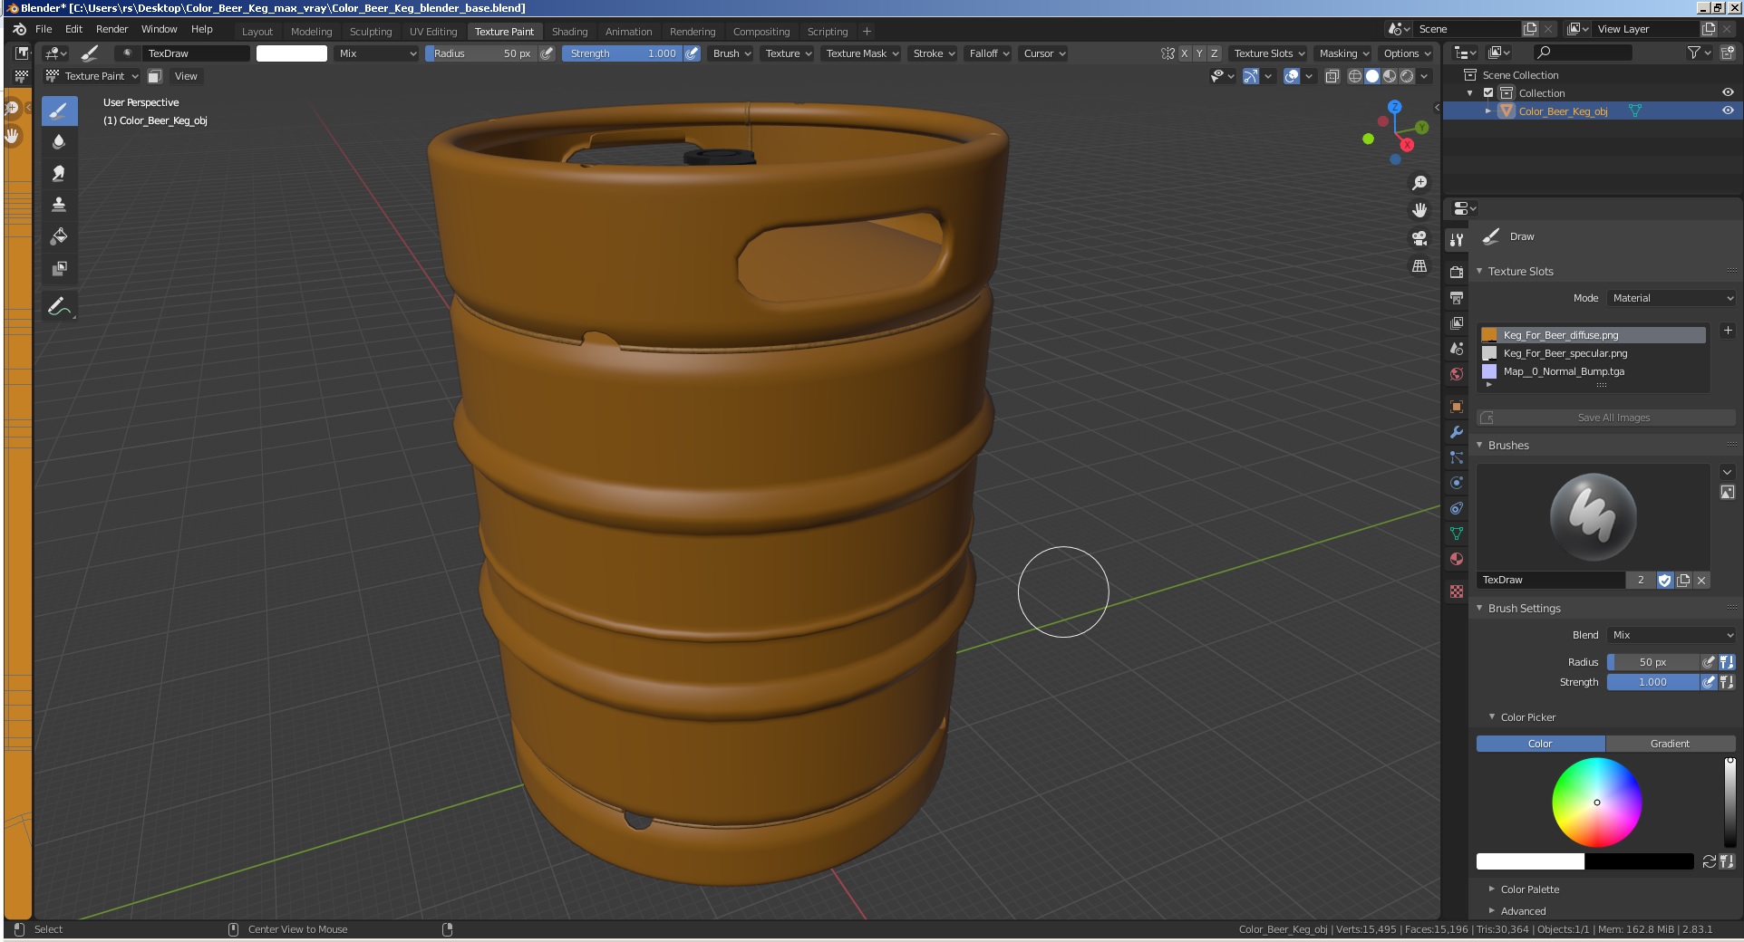The image size is (1744, 942).
Task: Expand Color_Beer_Keg_obj in the outliner
Action: pyautogui.click(x=1487, y=111)
